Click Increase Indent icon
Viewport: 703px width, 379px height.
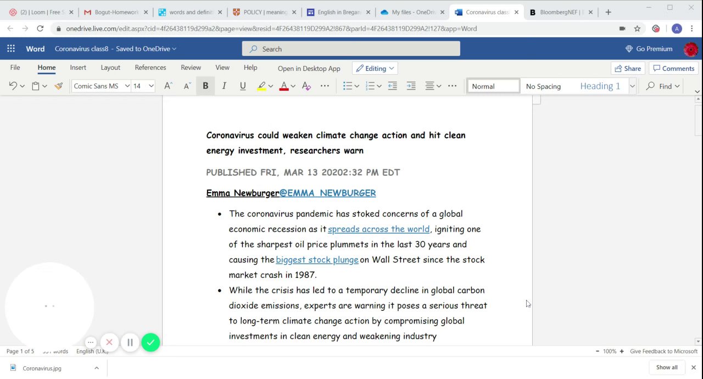tap(411, 86)
